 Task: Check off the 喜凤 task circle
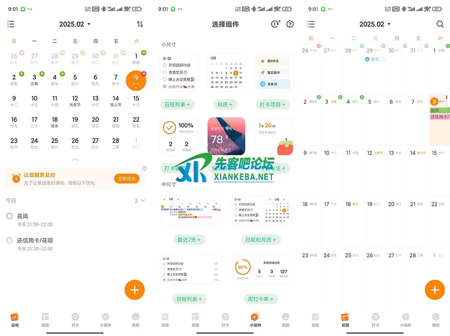[9, 216]
